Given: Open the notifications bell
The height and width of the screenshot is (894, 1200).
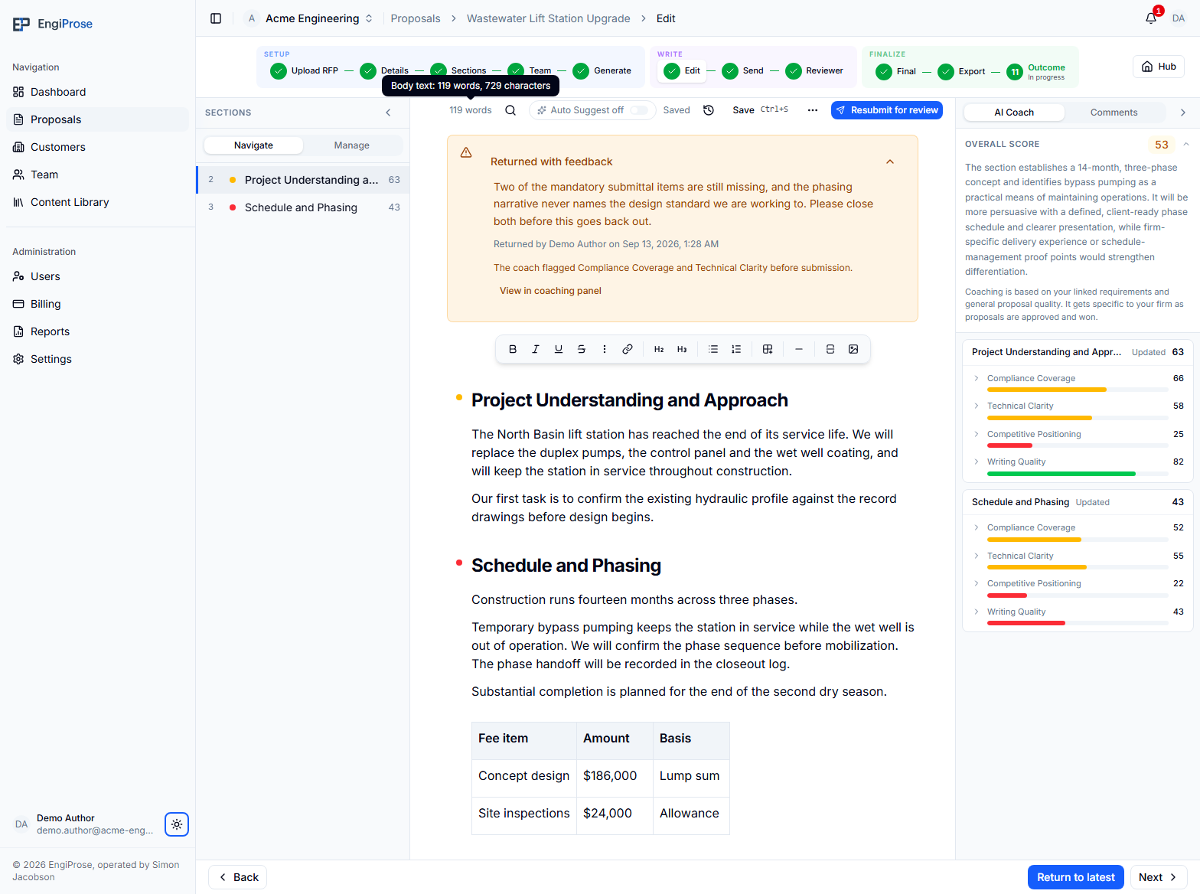Looking at the screenshot, I should pyautogui.click(x=1151, y=18).
